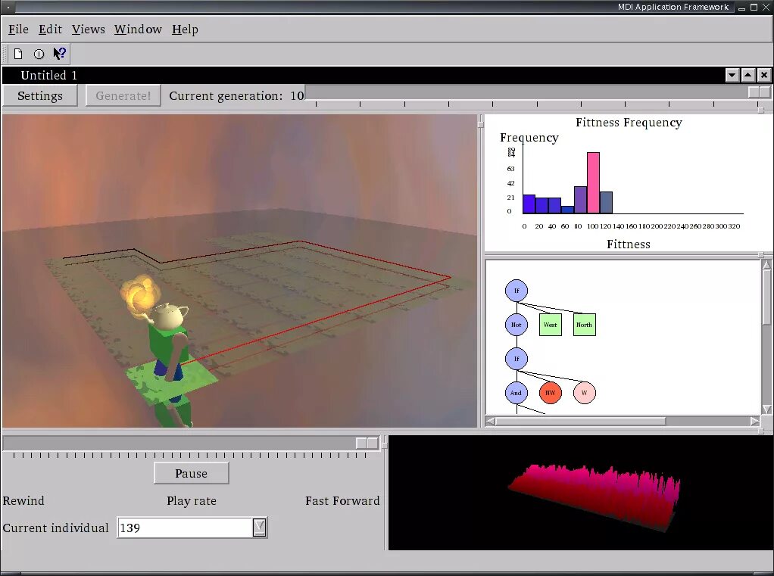Click the tree panel scroll left arrow
Viewport: 774px width, 576px height.
tap(490, 421)
